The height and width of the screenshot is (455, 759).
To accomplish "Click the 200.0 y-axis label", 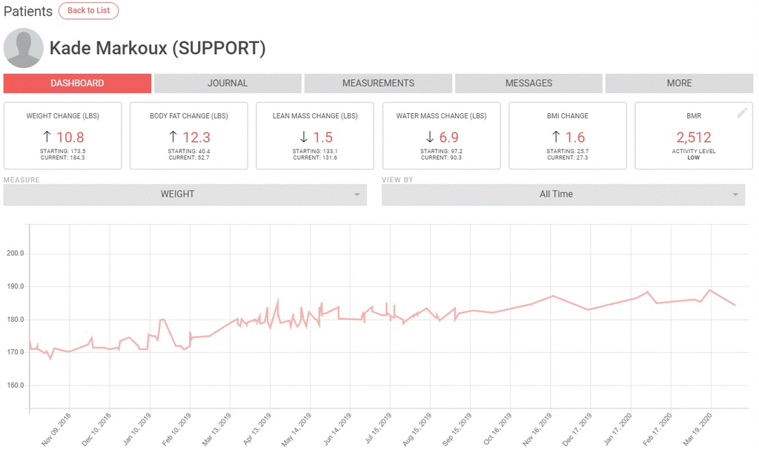I will (15, 254).
